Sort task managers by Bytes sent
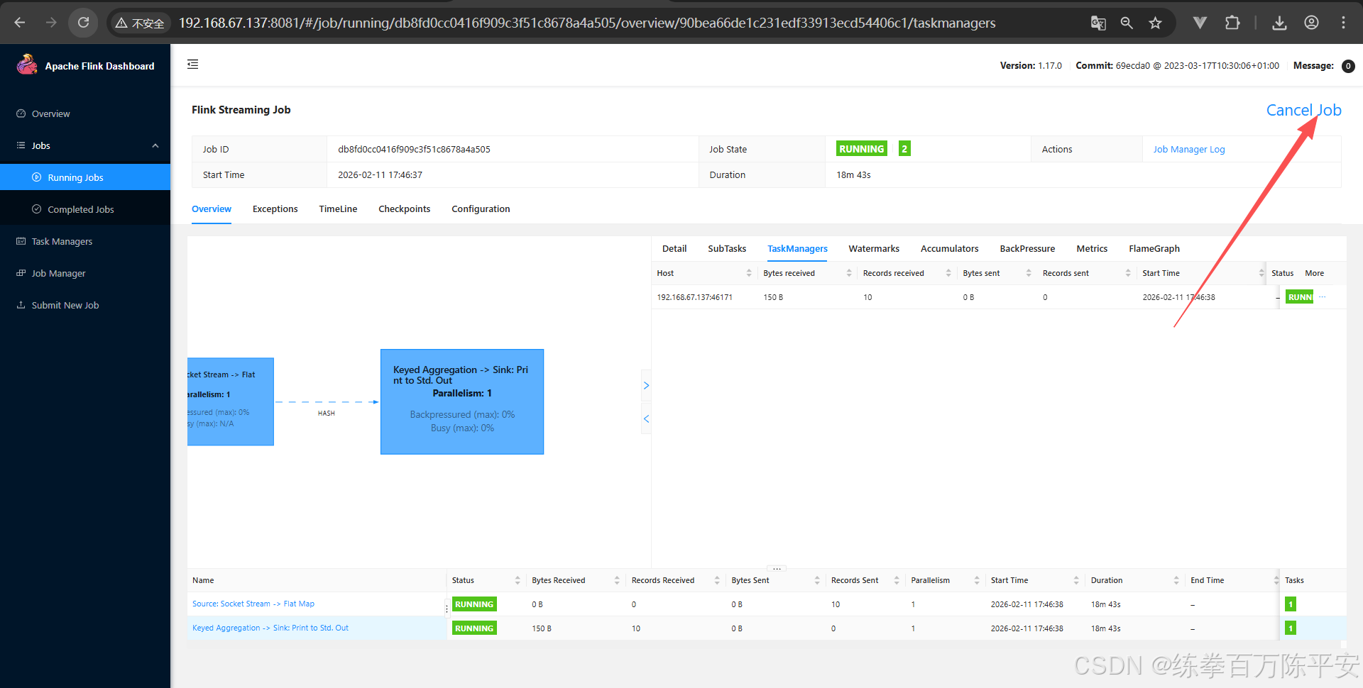1363x688 pixels. coord(1029,273)
